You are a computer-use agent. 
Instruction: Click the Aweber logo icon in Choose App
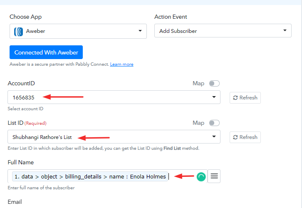tap(18, 32)
